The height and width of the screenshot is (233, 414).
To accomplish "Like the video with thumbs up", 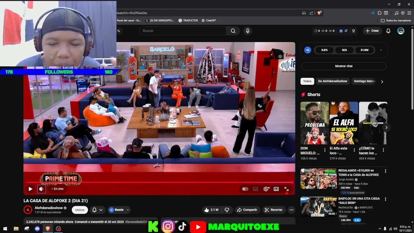I will tap(212, 210).
